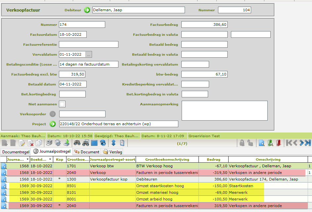Open the settings gear in the toolbar
The width and height of the screenshot is (312, 212).
tap(58, 143)
